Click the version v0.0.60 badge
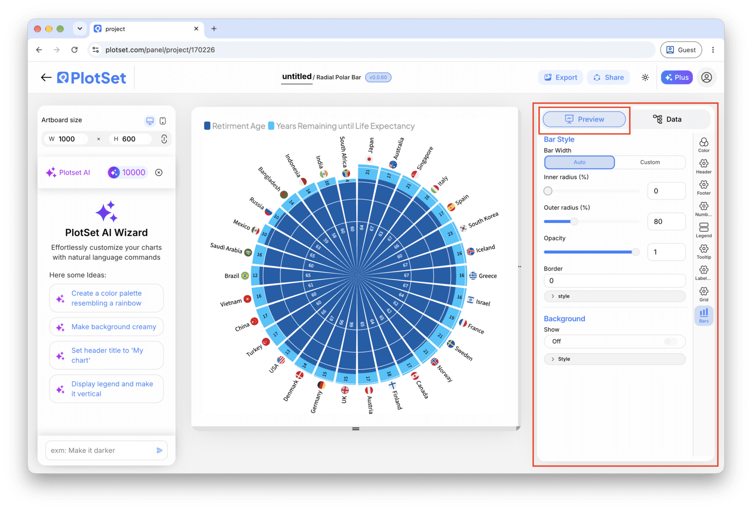 [x=378, y=77]
